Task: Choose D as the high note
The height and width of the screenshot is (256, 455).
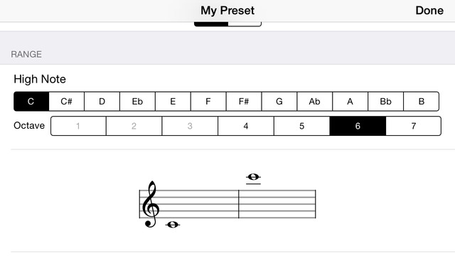Action: (102, 101)
